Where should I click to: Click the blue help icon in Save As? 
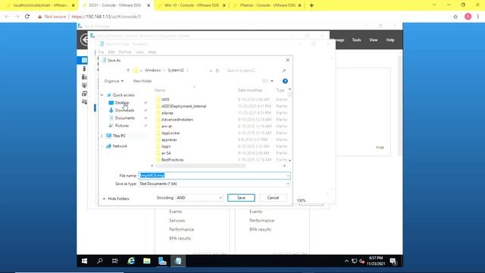285,81
